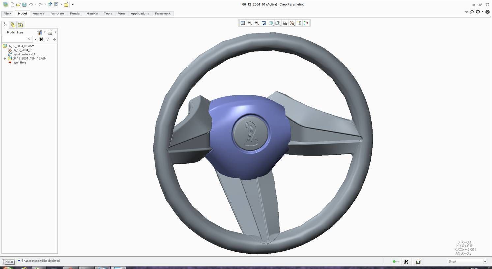Click the Zoom In magnifier icon
This screenshot has width=492, height=269.
point(250,23)
